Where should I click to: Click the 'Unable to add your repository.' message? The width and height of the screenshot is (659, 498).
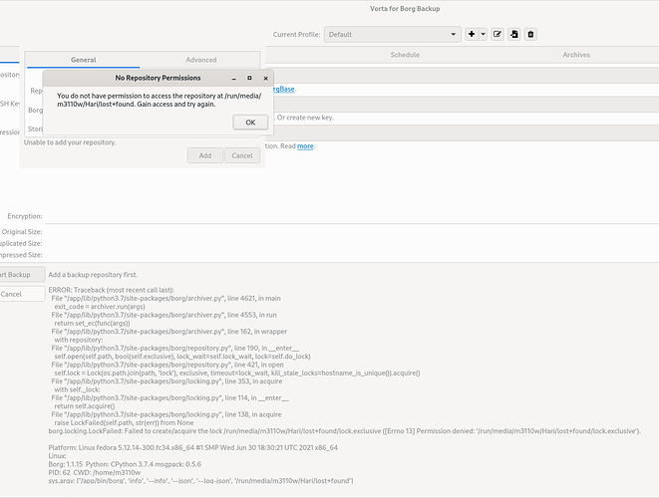70,142
